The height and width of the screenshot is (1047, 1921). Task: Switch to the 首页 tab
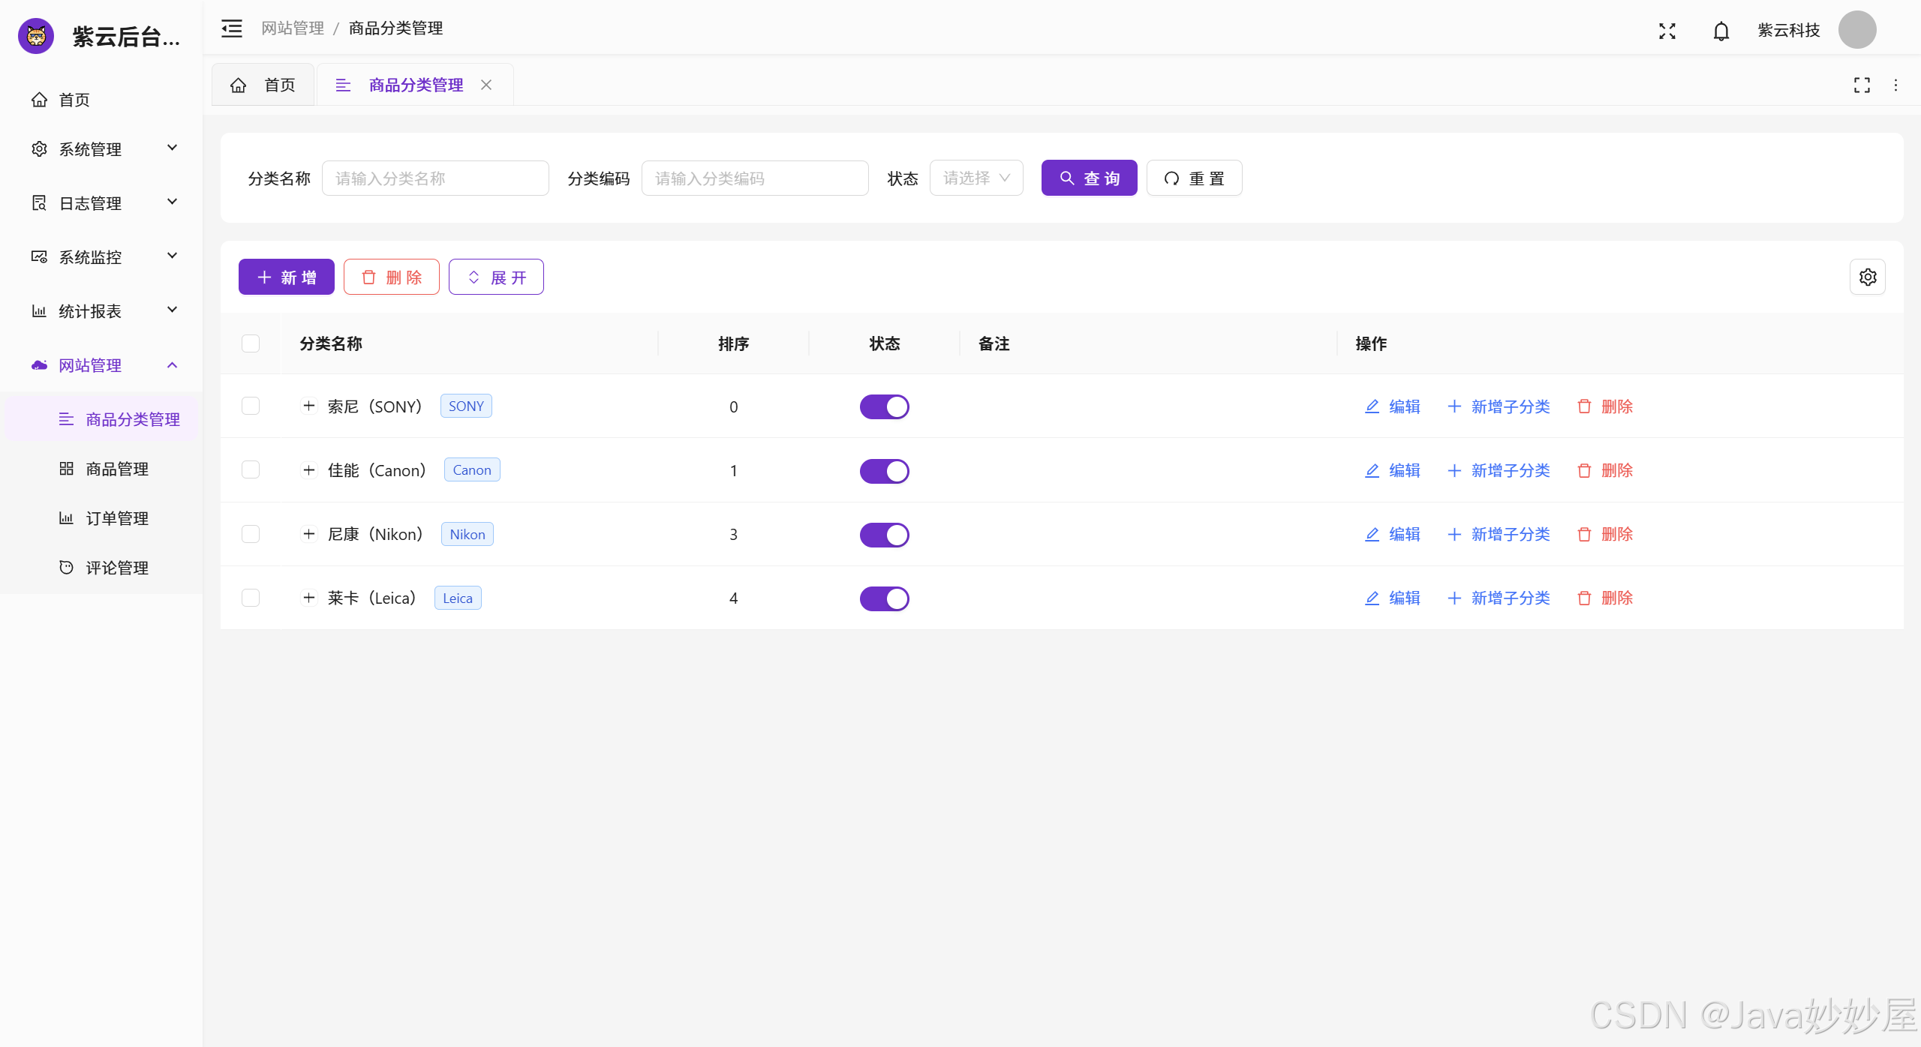[263, 85]
